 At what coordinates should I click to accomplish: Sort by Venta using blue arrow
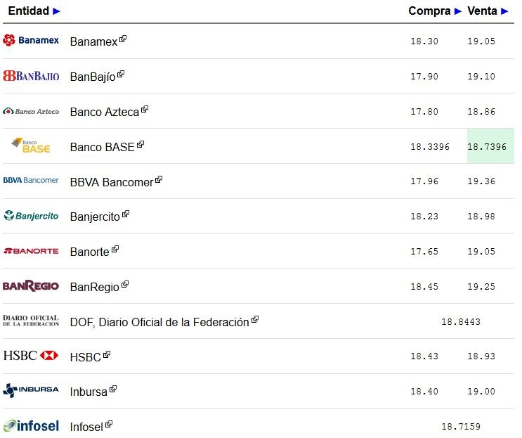coord(504,11)
